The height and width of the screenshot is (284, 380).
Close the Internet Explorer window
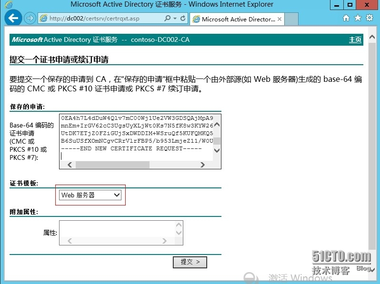tap(367, 5)
